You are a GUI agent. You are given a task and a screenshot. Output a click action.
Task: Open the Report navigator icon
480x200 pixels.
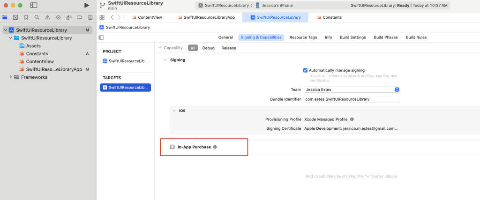pos(90,17)
